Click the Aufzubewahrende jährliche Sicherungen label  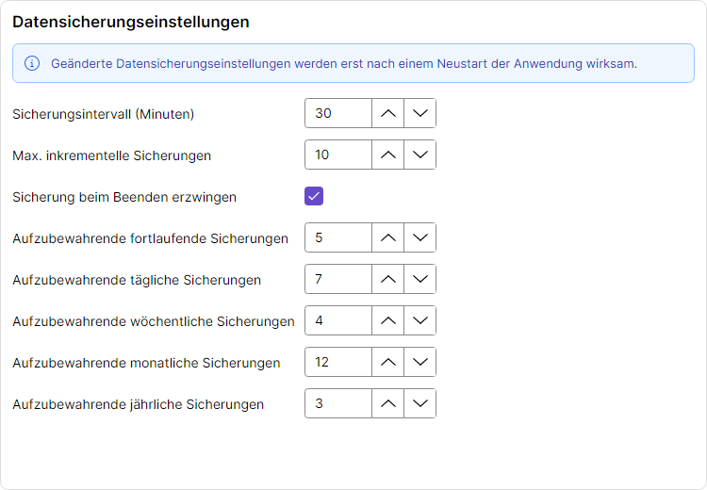(x=138, y=404)
